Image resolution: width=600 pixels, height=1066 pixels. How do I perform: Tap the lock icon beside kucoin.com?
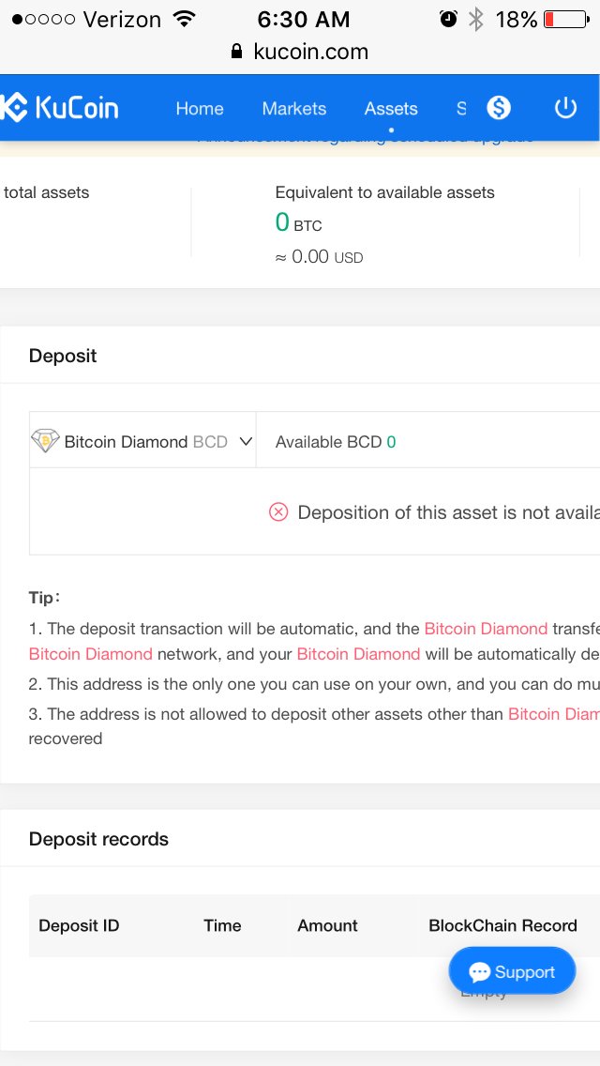coord(236,52)
